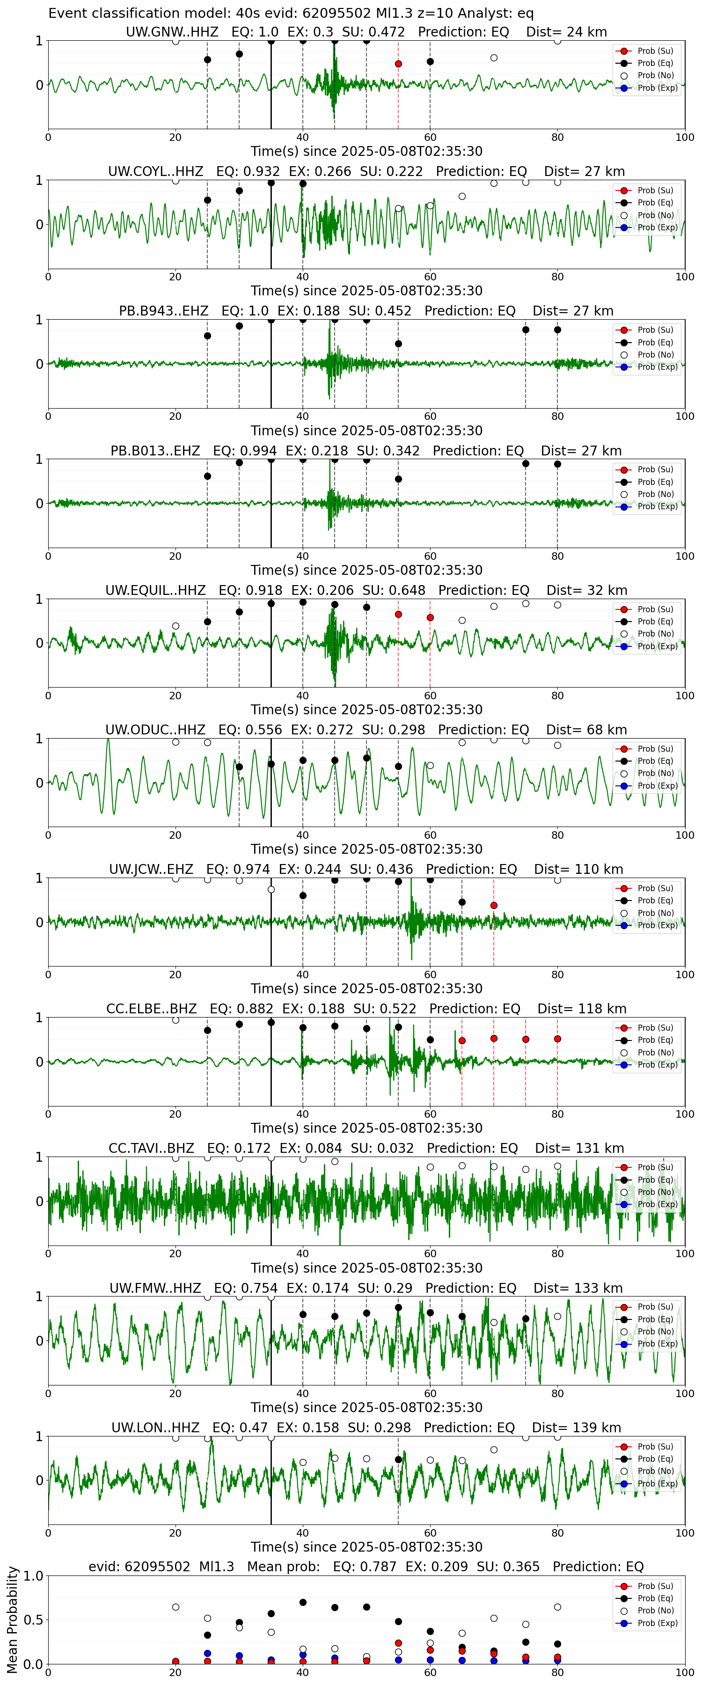Click Prob (No) legend entry in GNW plot
Screen dimensions: 702x1685
(x=646, y=76)
